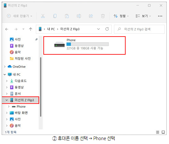Click the pin icon next to 사진
Viewport: 169px width, 144px height.
tap(36, 39)
